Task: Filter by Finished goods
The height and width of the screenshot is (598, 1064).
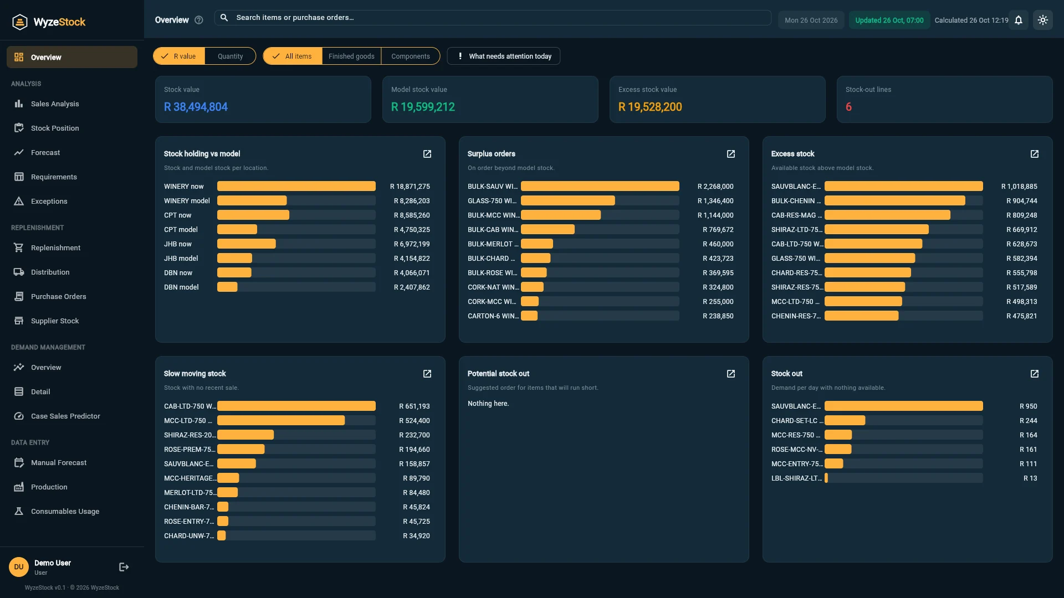Action: [x=351, y=56]
